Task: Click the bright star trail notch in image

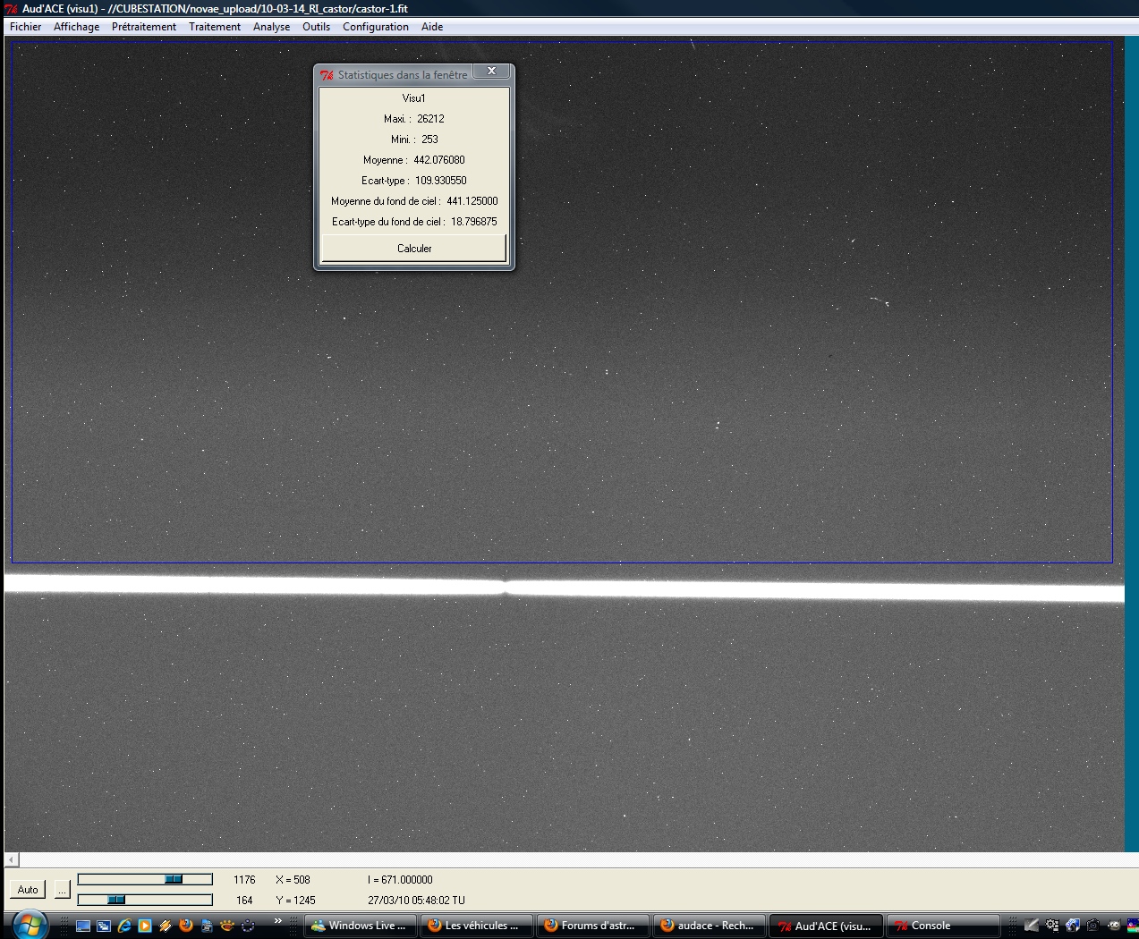Action: pos(506,586)
